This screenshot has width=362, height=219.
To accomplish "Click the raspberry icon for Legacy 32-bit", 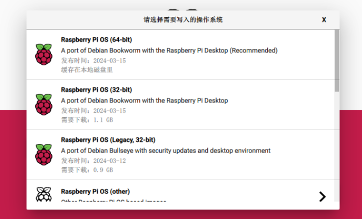I will point(44,155).
